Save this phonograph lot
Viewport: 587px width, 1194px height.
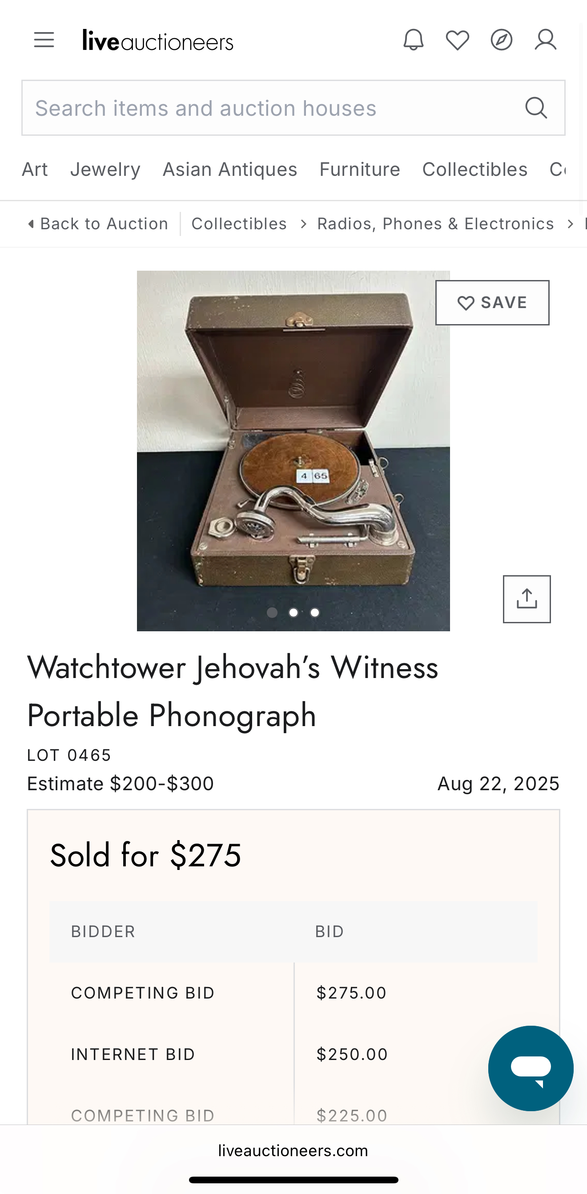coord(492,303)
